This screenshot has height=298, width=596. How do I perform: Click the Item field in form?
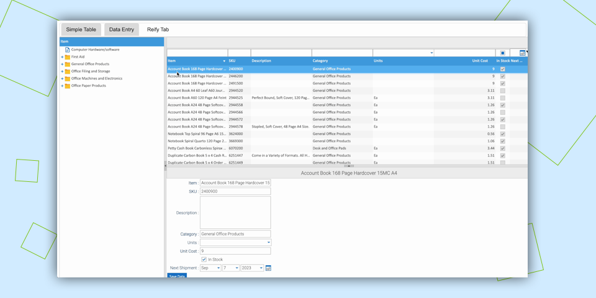click(x=235, y=183)
